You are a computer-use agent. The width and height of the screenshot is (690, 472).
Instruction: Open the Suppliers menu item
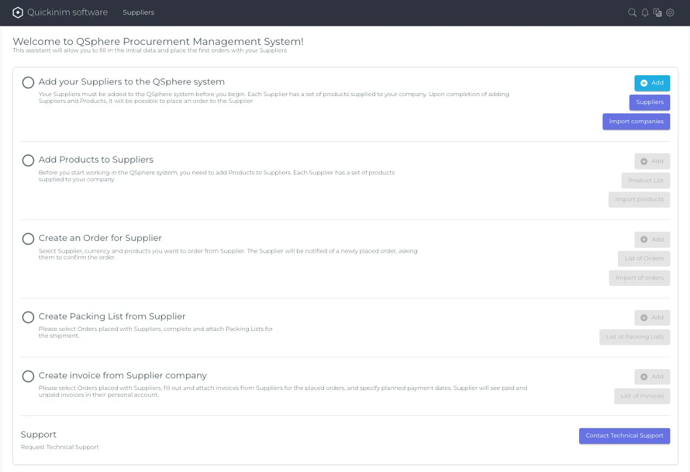138,12
